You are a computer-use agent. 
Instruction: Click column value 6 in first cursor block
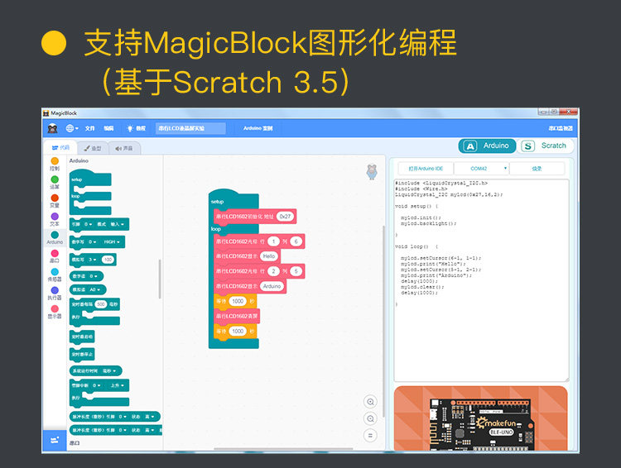coord(296,241)
